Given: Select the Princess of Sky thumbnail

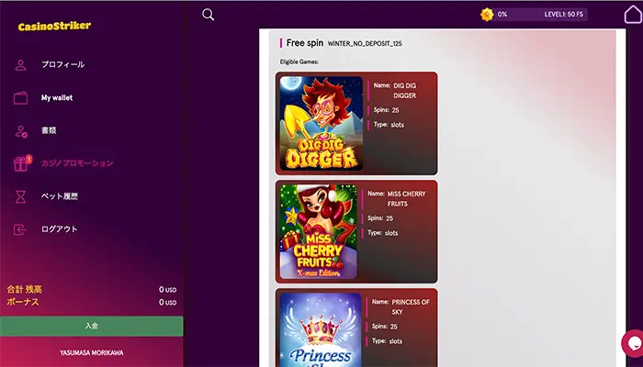Looking at the screenshot, I should coord(321,329).
